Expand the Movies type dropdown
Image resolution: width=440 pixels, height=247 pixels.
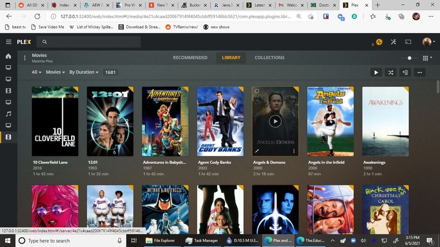[x=55, y=72]
